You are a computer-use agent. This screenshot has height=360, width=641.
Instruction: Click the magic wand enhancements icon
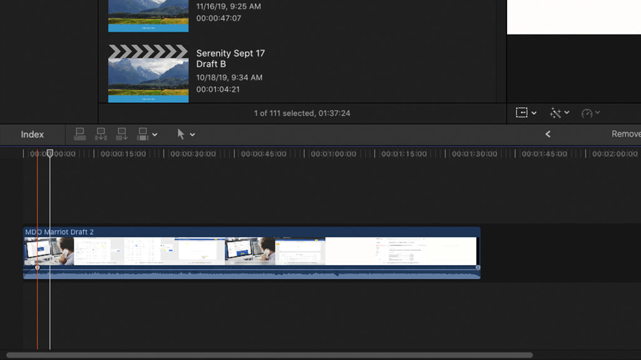tap(555, 112)
